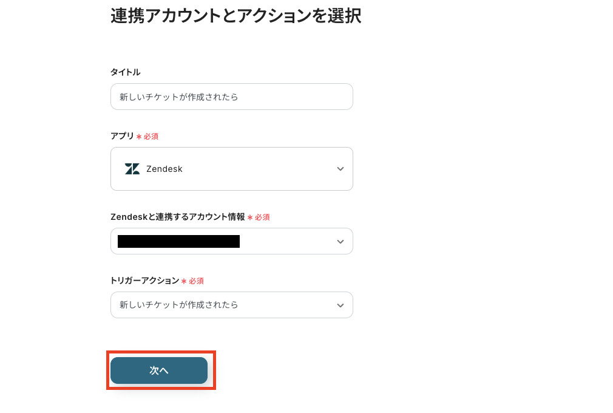The image size is (613, 413).
Task: Click the 連携アカウントとアクションを選択 heading
Action: click(235, 16)
